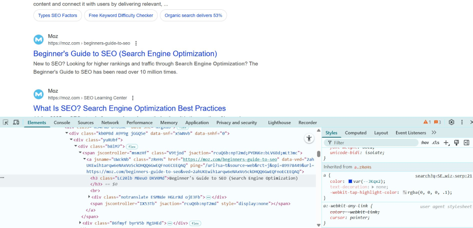Collapse the span msmzHf node
This screenshot has width=473, height=228.
point(80,153)
